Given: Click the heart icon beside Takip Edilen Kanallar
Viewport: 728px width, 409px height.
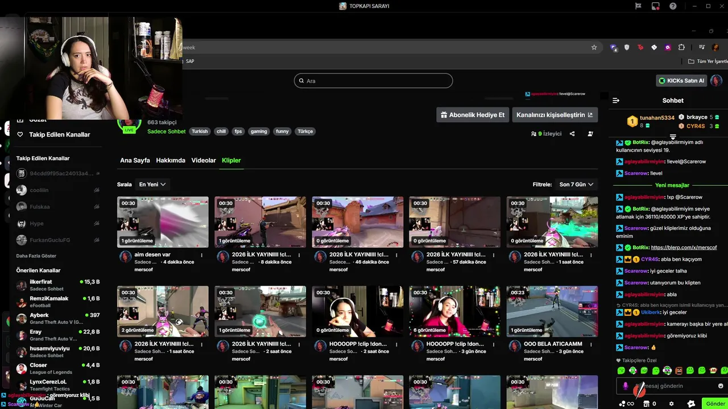Looking at the screenshot, I should point(20,135).
